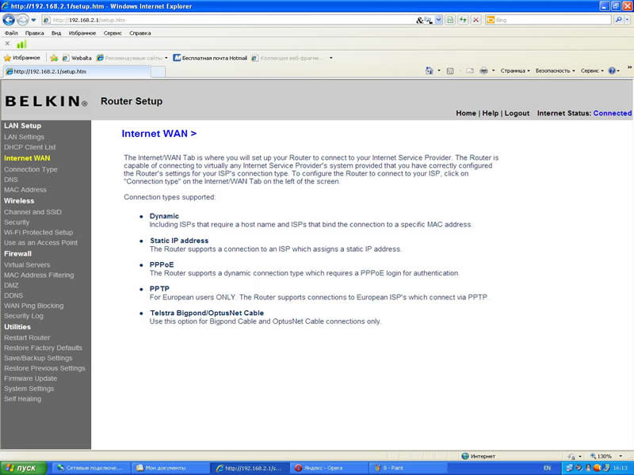Click the Refresh page icon

pos(463,19)
